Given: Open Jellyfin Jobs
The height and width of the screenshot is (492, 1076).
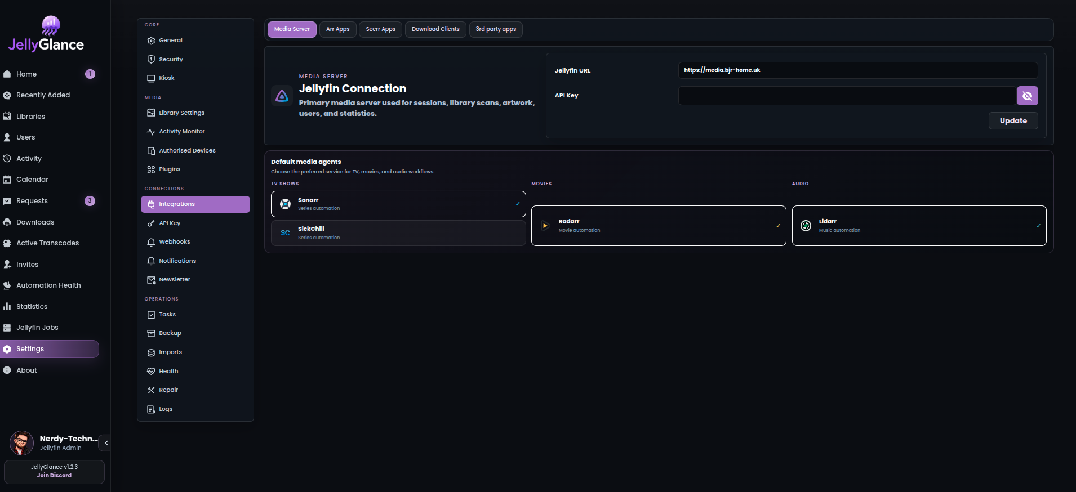Looking at the screenshot, I should pos(50,328).
